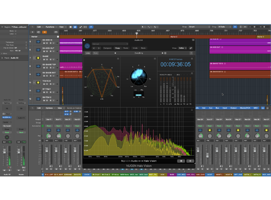The image size is (271, 200).
Task: Mute the 07-TOM 1 track
Action: pos(44,92)
